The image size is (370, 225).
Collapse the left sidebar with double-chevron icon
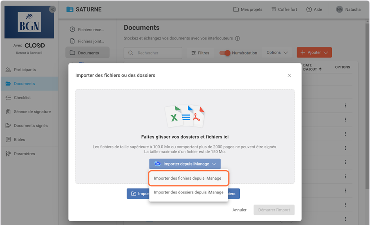coord(52,9)
